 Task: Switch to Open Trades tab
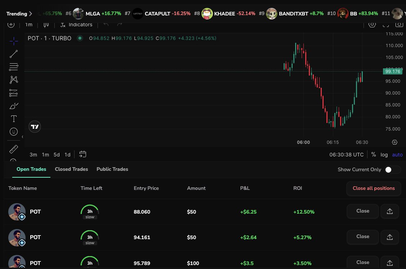31,169
